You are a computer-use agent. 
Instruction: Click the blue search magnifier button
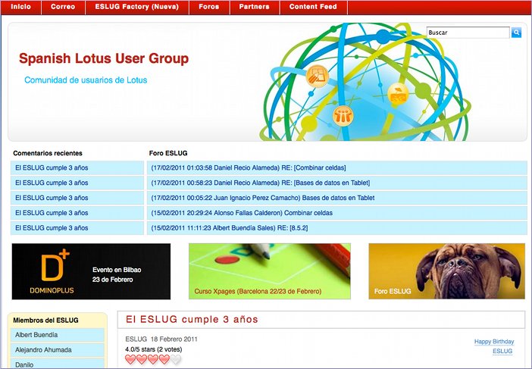[x=516, y=33]
